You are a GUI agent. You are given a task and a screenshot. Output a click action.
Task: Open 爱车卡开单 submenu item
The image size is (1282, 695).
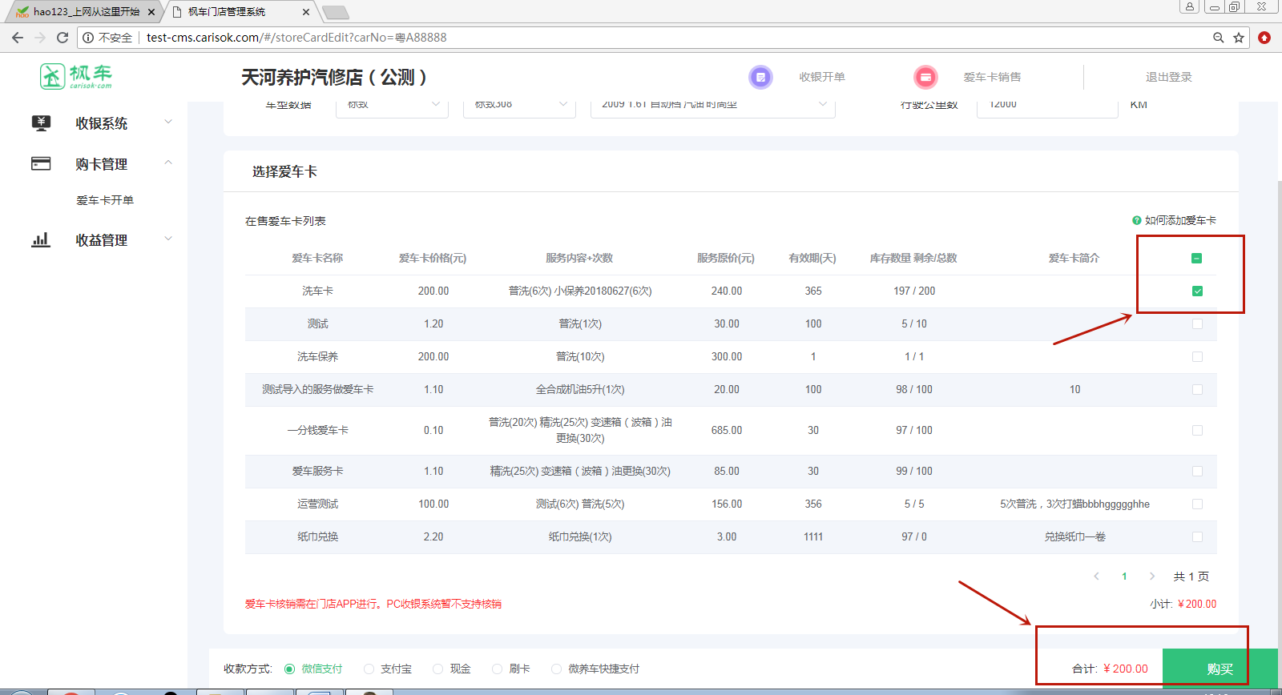pos(105,200)
